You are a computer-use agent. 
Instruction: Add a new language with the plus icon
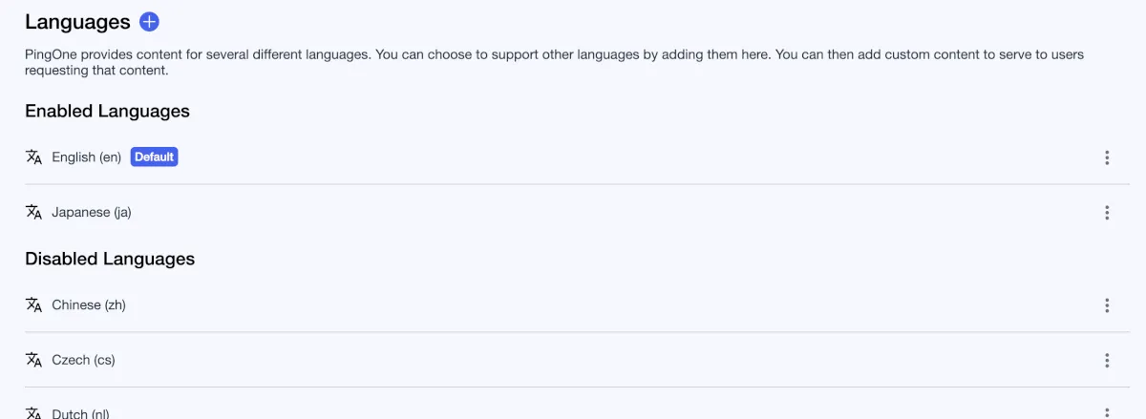149,22
